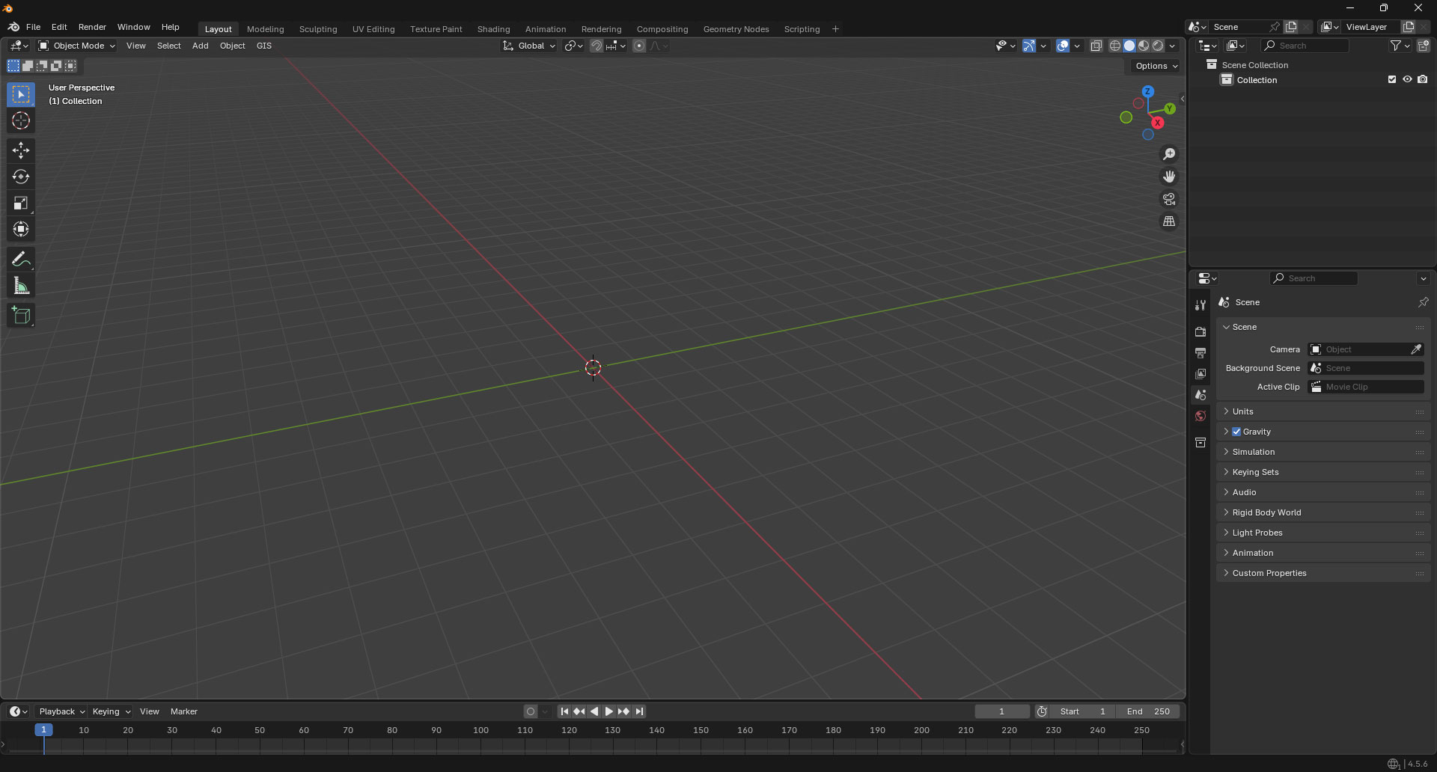Open the View Layer properties tab
1437x772 pixels.
[x=1200, y=373]
